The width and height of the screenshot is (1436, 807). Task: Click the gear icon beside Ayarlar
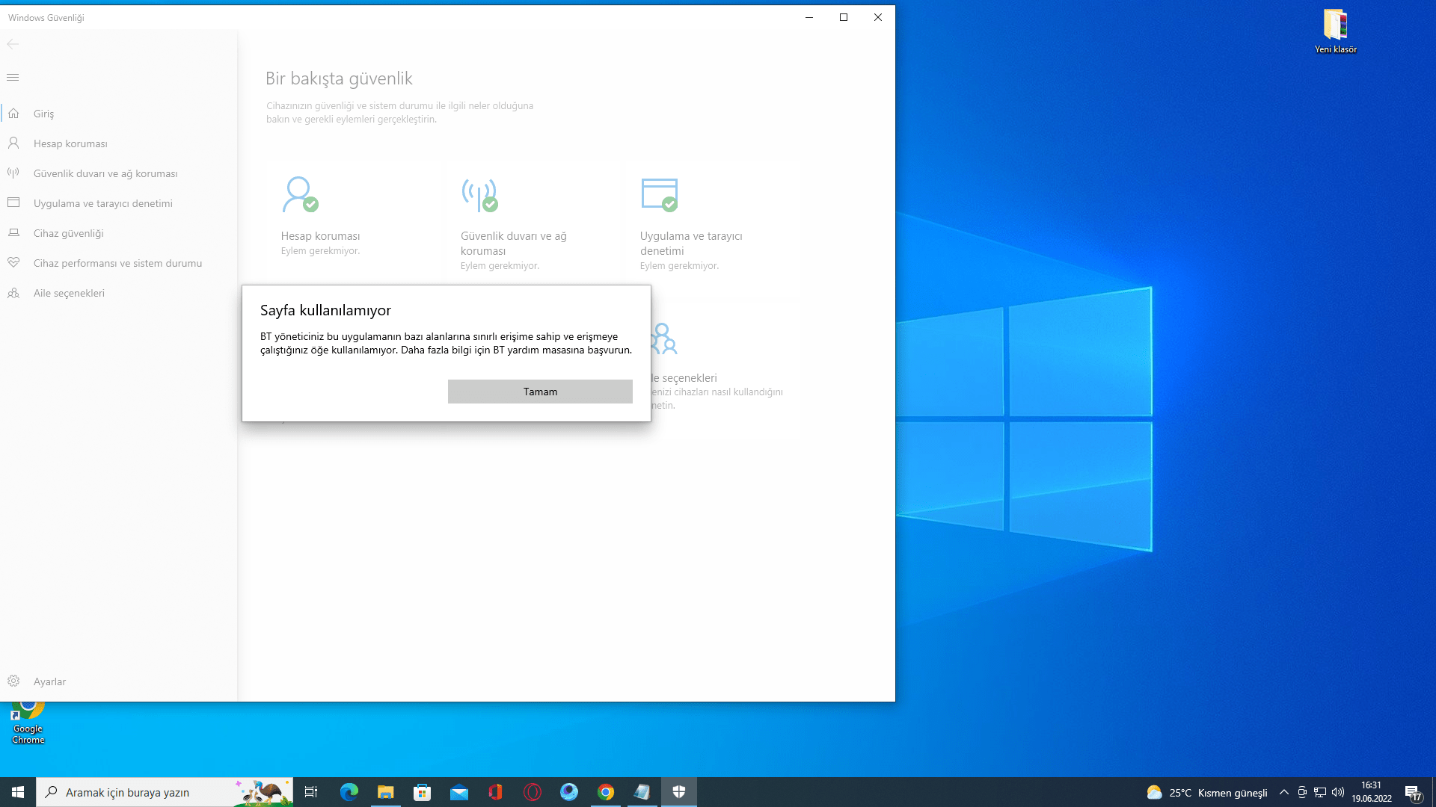pyautogui.click(x=13, y=681)
